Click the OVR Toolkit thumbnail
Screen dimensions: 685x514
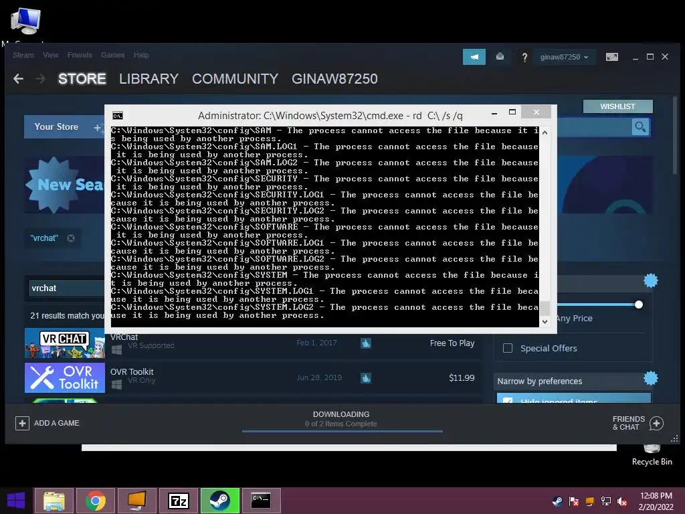click(65, 377)
